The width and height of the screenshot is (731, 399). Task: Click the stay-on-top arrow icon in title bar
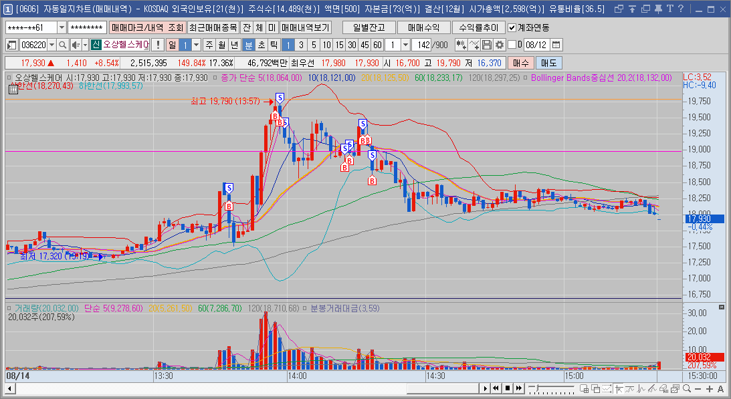pos(632,9)
